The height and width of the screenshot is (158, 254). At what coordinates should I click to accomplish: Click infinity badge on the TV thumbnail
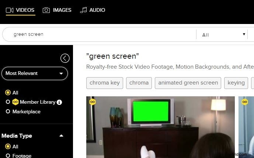coord(93,102)
